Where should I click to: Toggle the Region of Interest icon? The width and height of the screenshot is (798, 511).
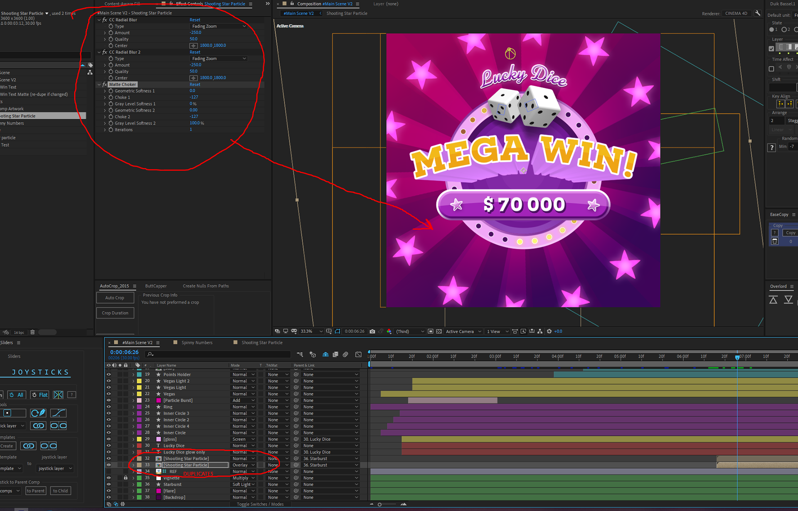431,331
